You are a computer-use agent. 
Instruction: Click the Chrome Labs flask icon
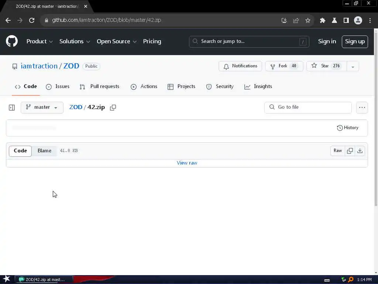click(x=334, y=20)
